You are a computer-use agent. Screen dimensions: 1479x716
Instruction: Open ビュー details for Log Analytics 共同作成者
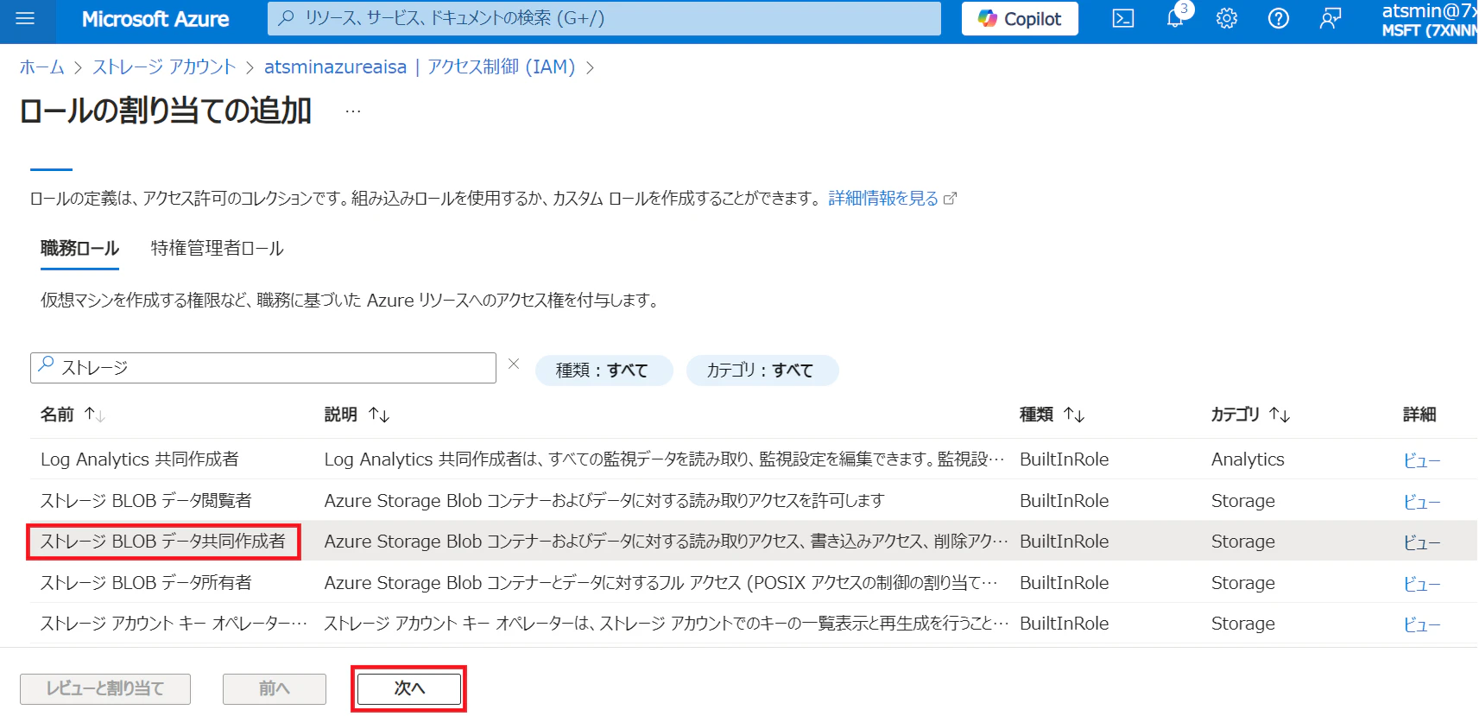[x=1421, y=460]
